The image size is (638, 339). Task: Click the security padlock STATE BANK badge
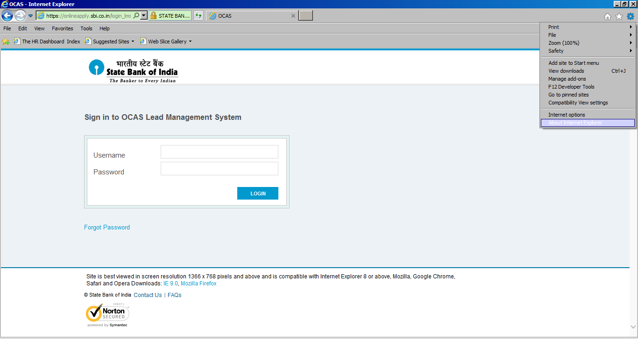point(170,16)
